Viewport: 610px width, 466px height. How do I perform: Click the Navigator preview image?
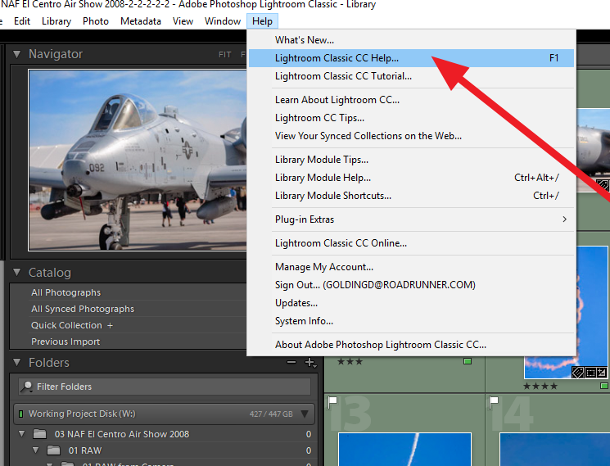pos(138,160)
